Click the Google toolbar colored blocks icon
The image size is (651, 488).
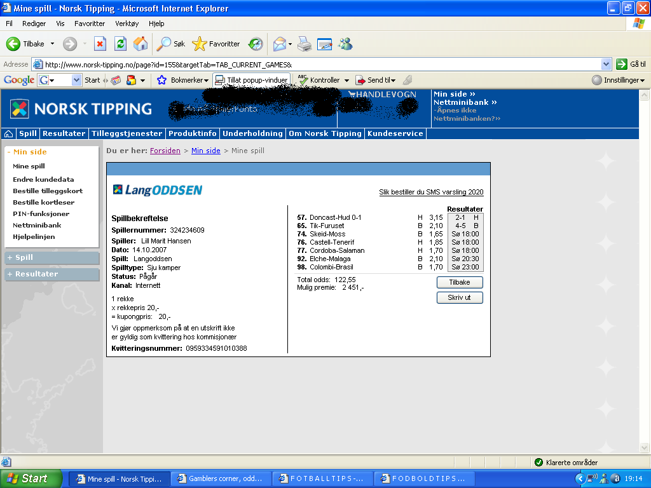(x=131, y=80)
